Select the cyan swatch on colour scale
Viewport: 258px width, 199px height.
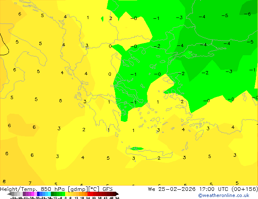pyautogui.click(x=49, y=194)
